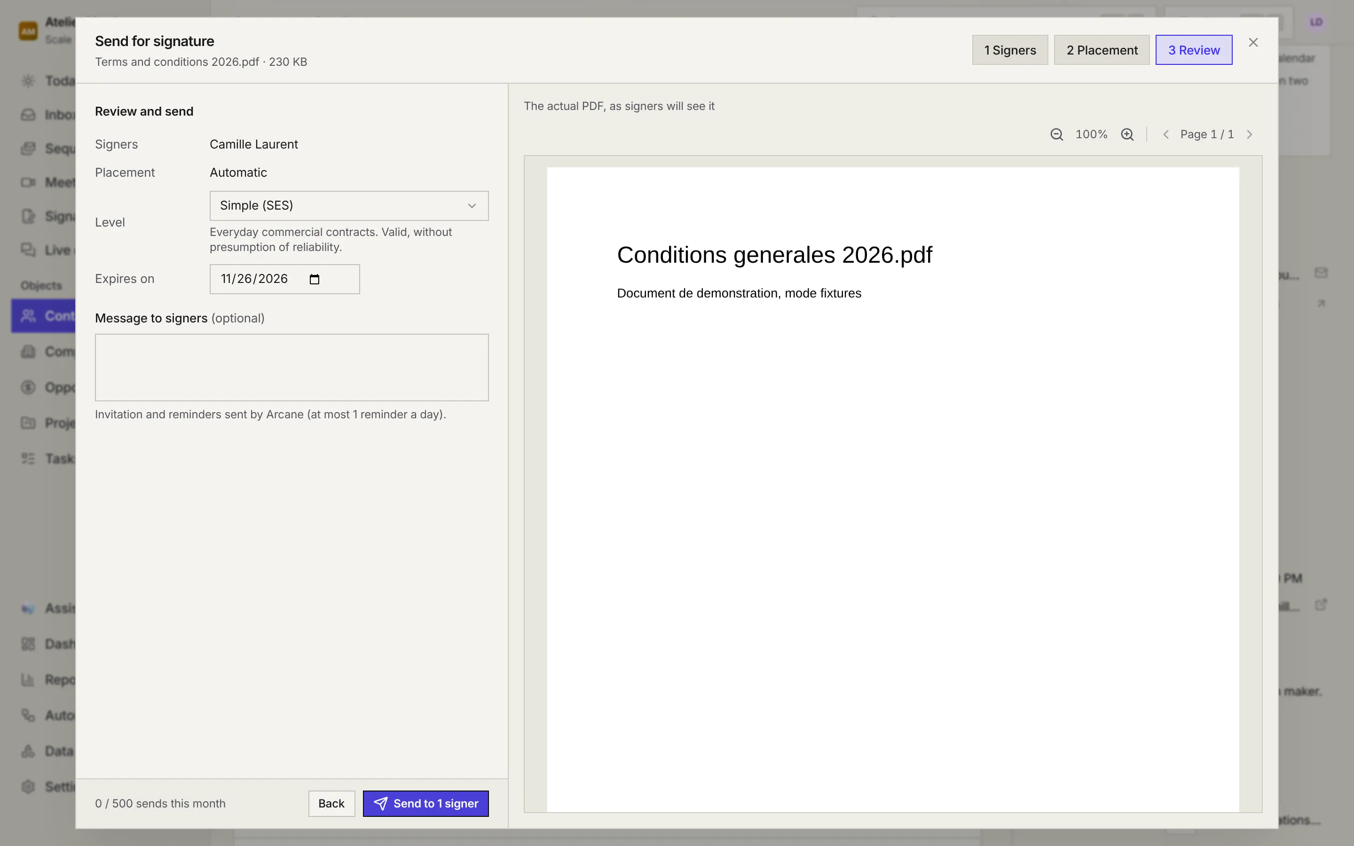Zoom in the PDF preview

(1127, 134)
